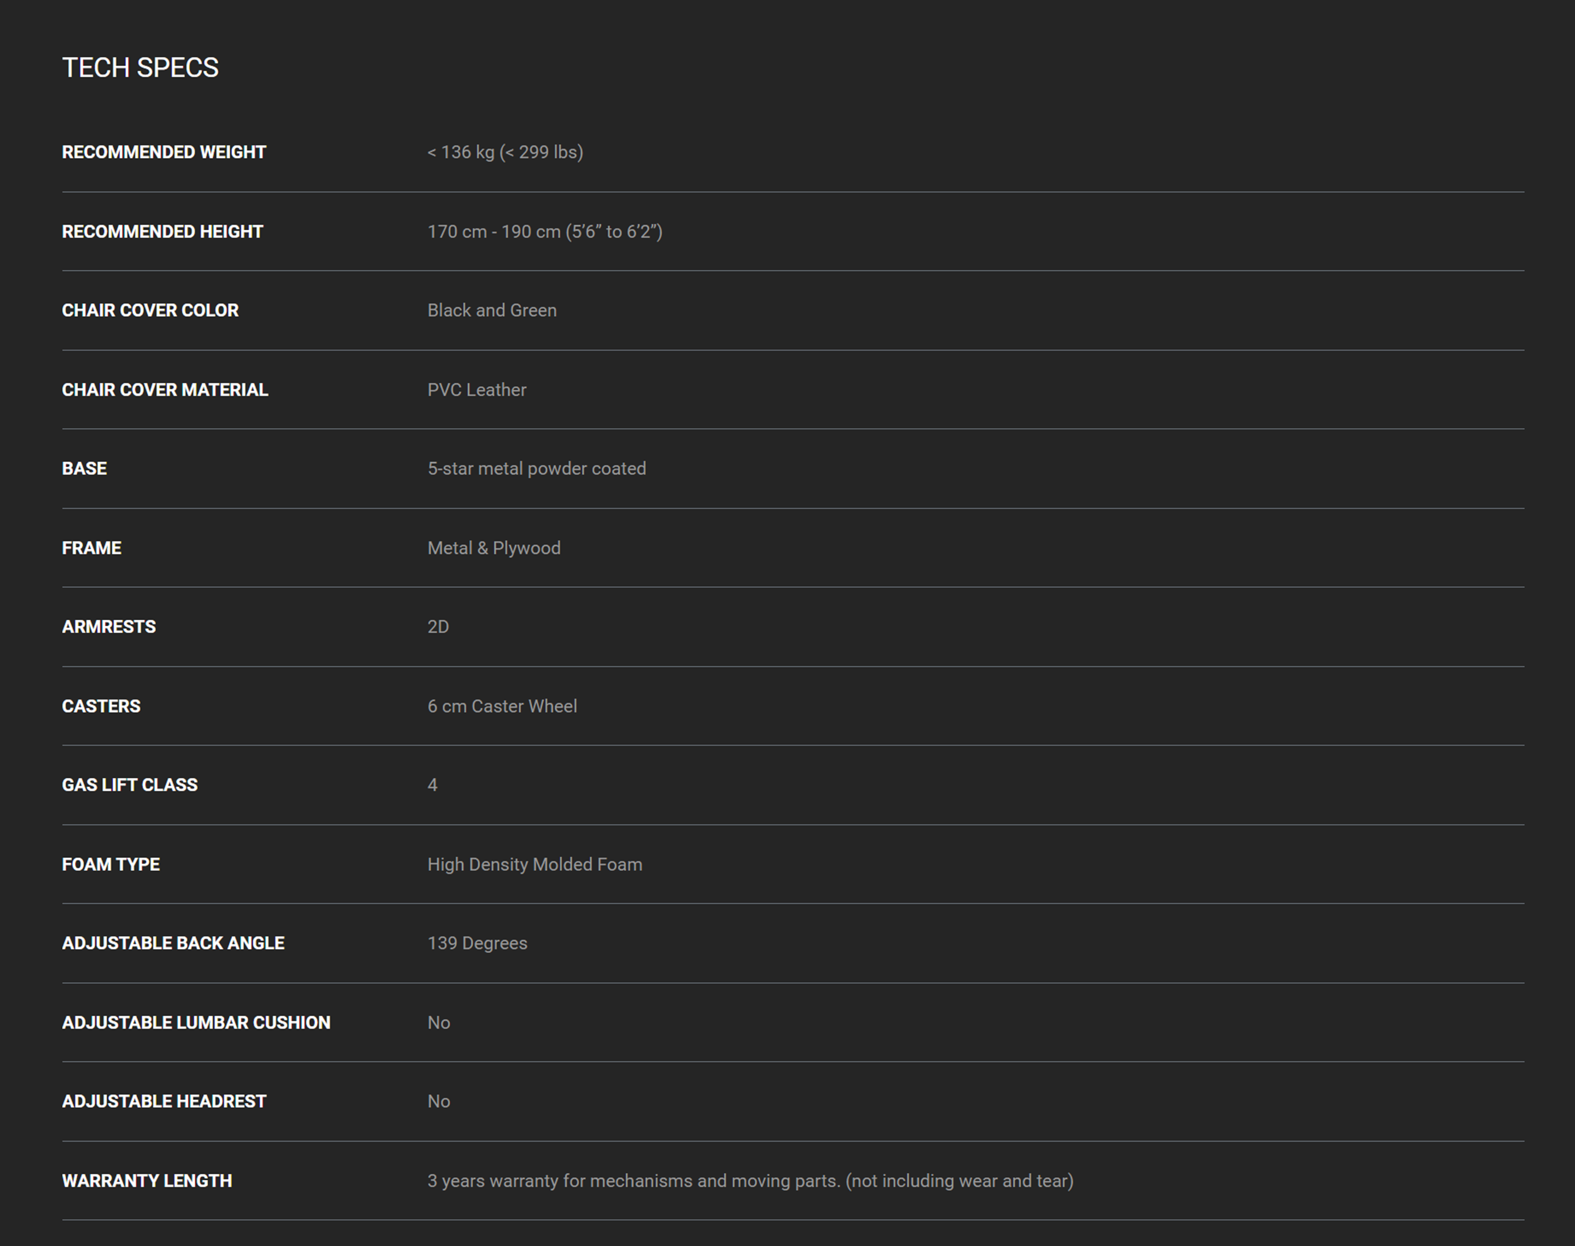The height and width of the screenshot is (1246, 1575).
Task: Select the '139 Degrees' value
Action: coord(477,944)
